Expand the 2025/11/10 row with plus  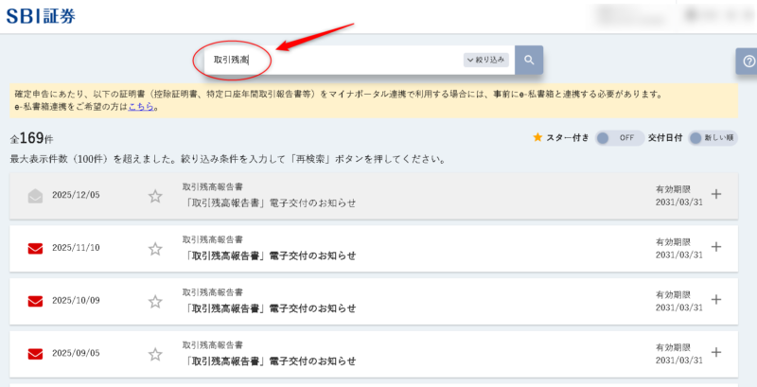click(x=716, y=248)
